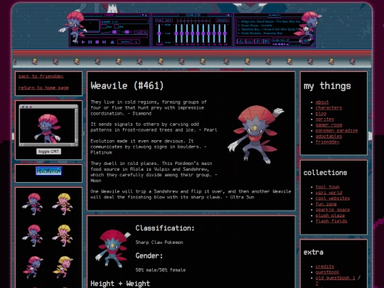Click the eject icon in the player

click(112, 42)
